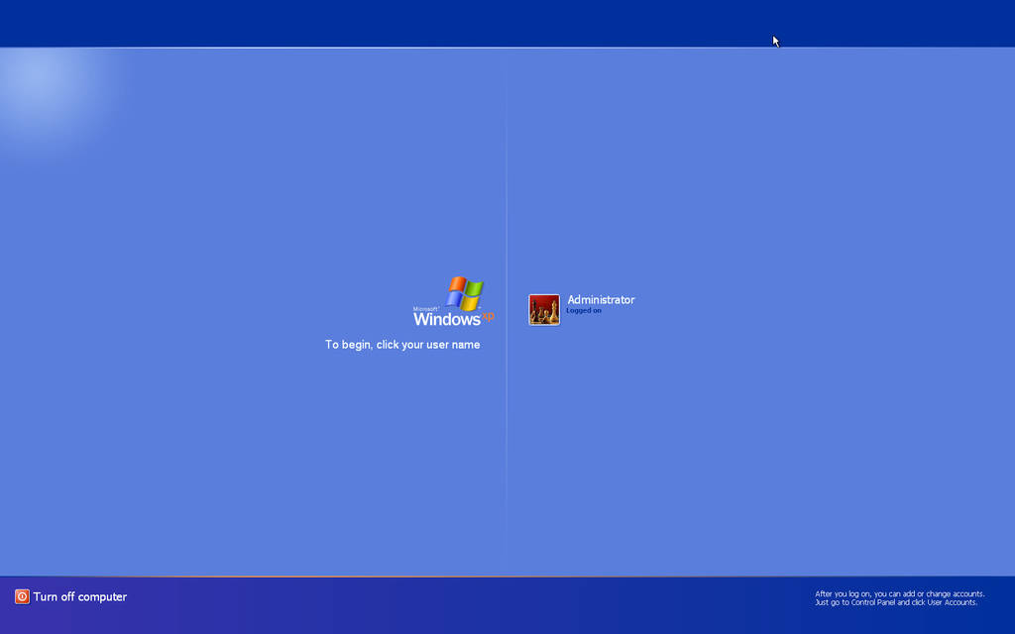Click the "Logged on" status text
The image size is (1015, 634).
click(583, 310)
